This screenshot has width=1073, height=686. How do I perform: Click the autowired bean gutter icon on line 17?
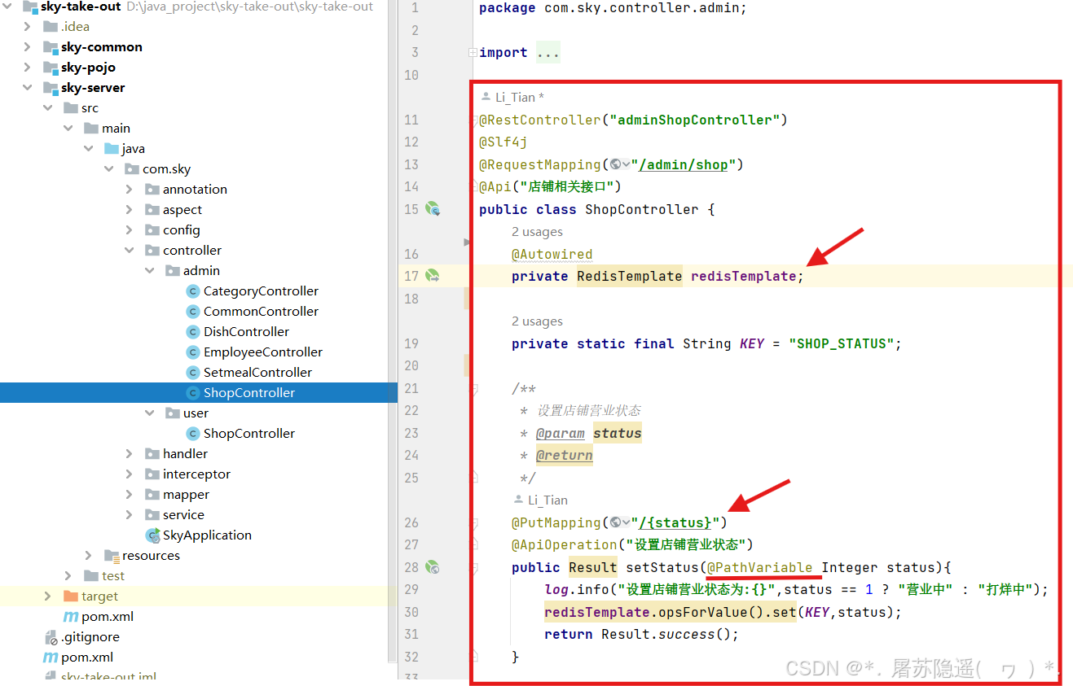click(x=433, y=276)
